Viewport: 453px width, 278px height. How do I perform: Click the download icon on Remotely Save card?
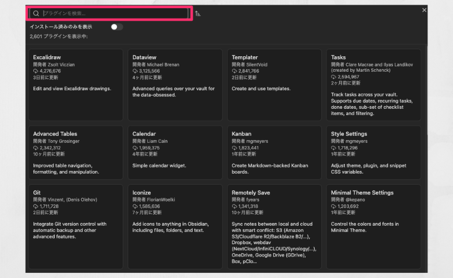click(234, 206)
